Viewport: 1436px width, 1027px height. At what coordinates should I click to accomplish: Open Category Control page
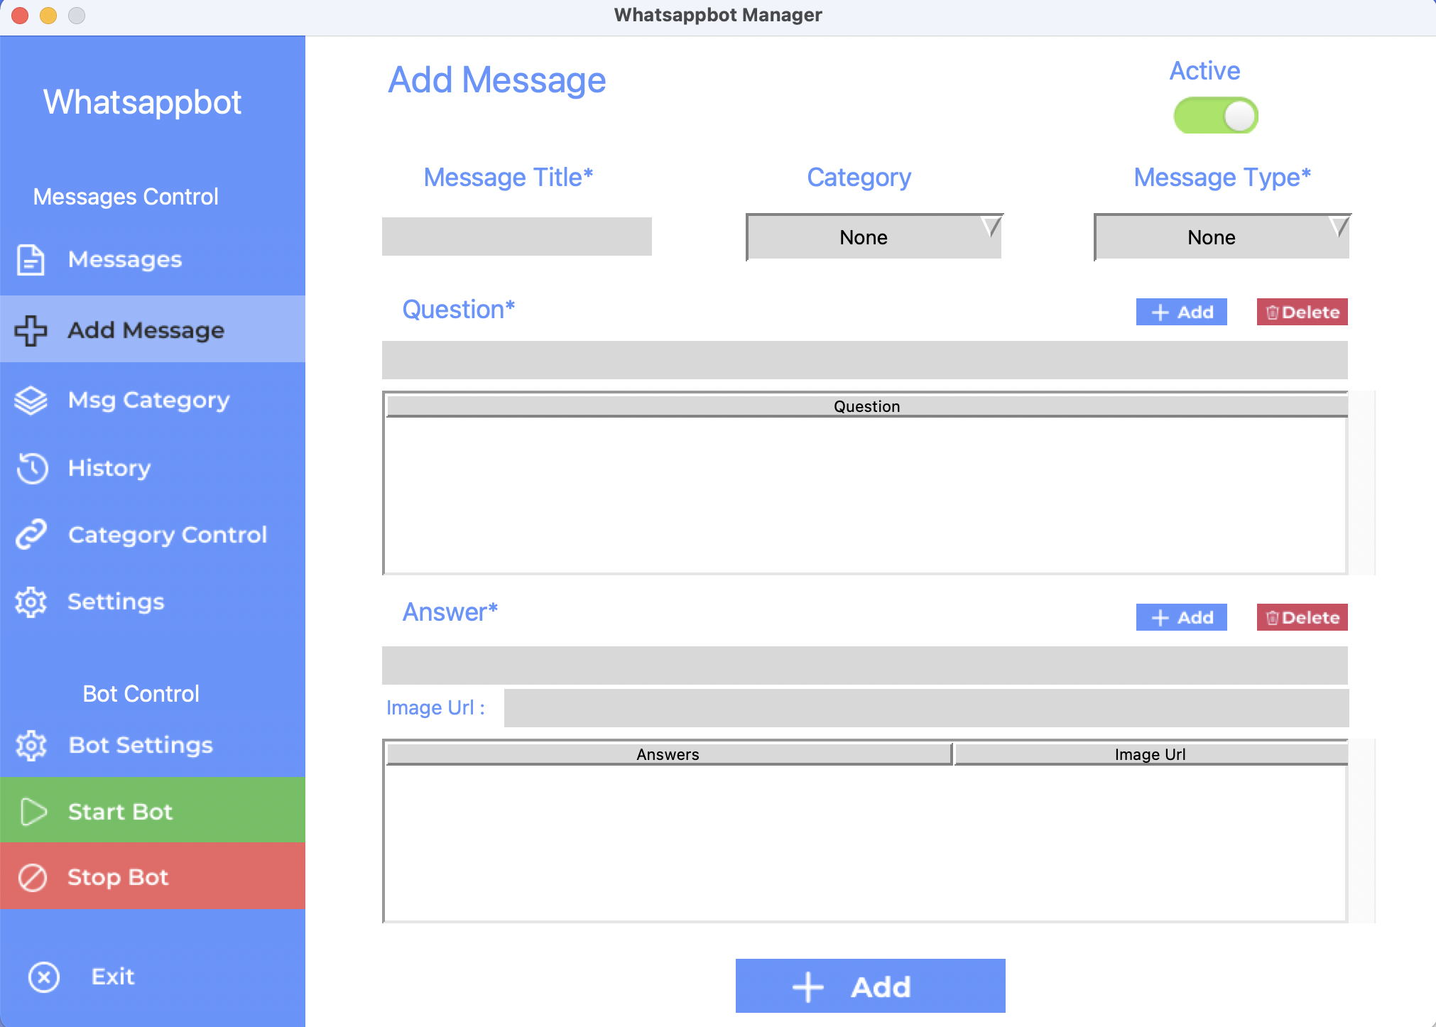tap(153, 535)
